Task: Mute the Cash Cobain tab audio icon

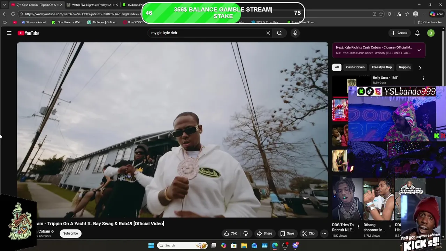Action: (x=18, y=5)
